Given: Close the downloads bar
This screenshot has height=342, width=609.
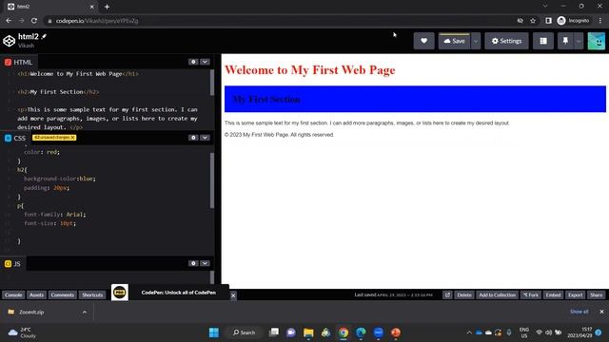Looking at the screenshot, I should [x=601, y=312].
